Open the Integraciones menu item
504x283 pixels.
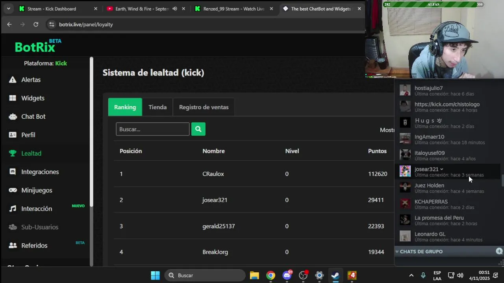click(40, 172)
